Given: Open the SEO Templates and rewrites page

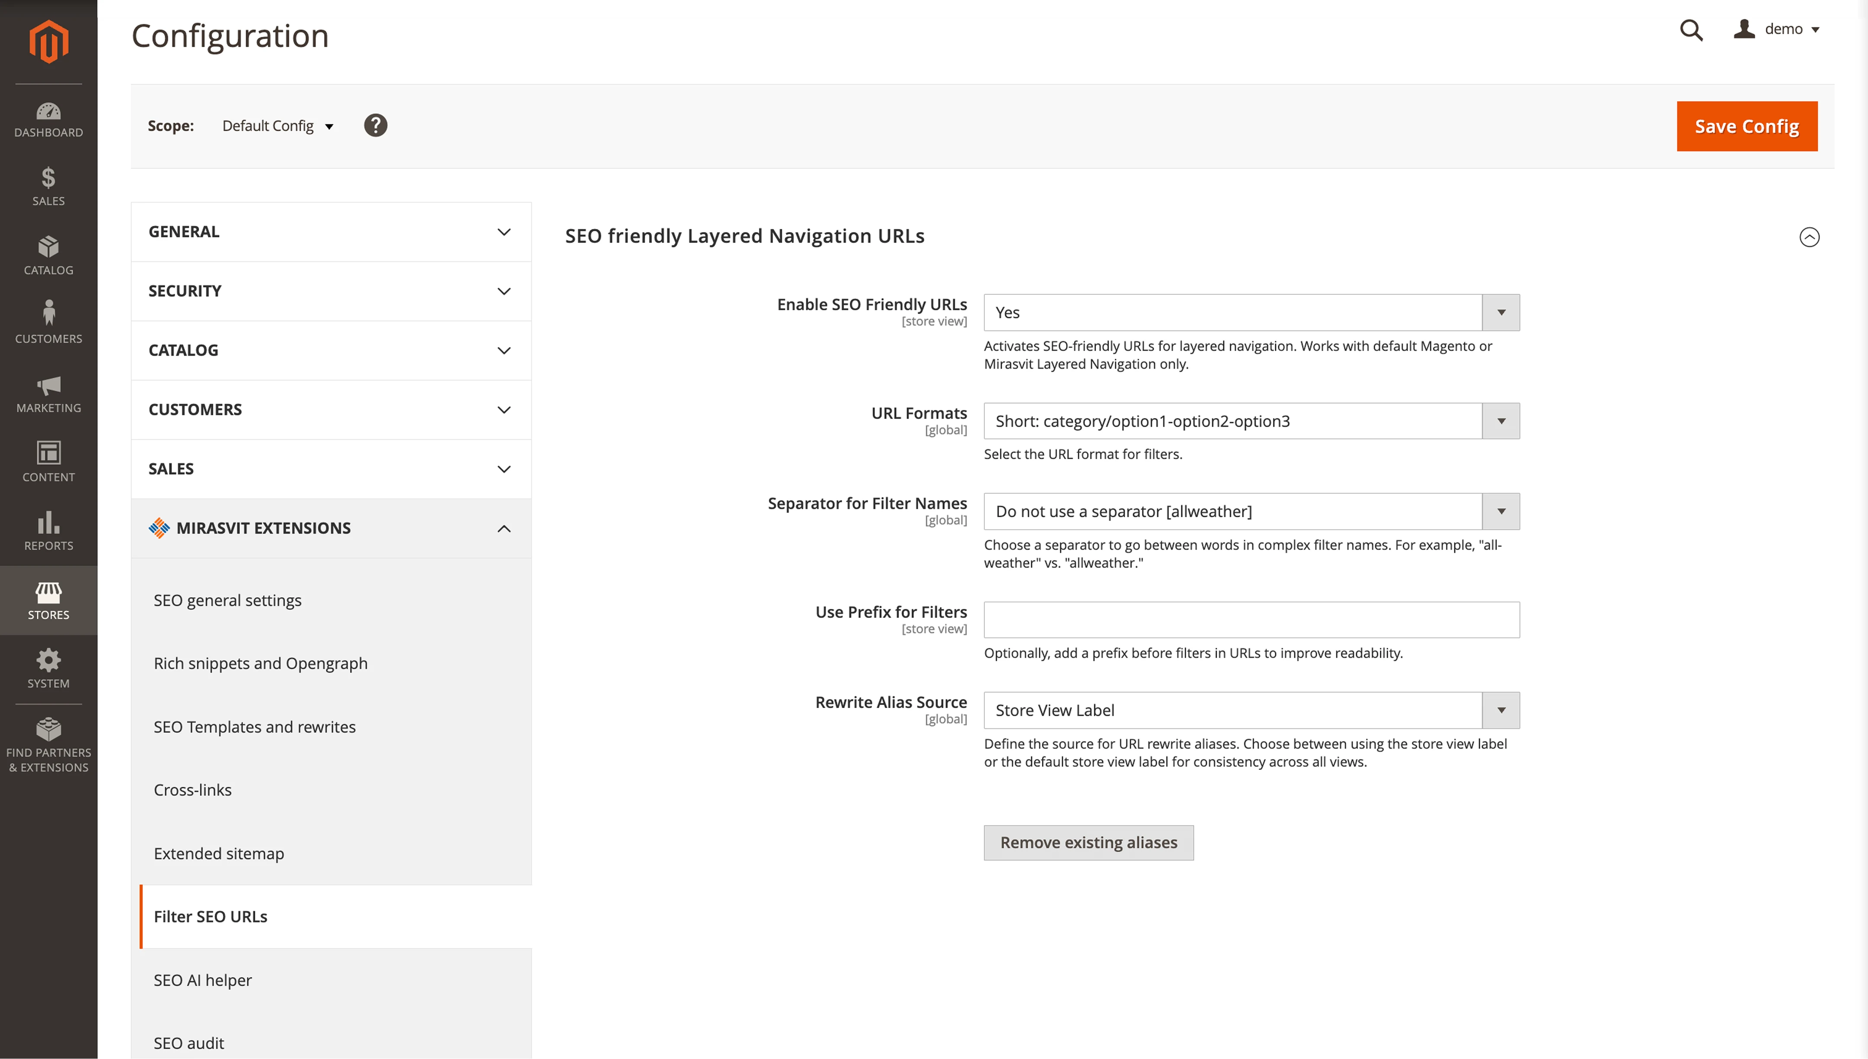Looking at the screenshot, I should (254, 727).
